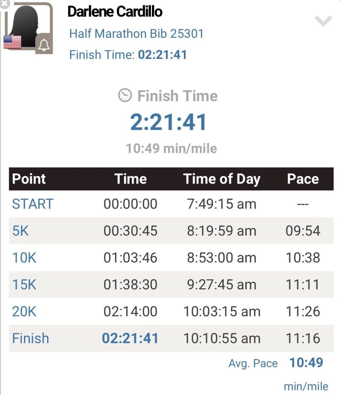Click the bold 02:21:41 finish row time
Image resolution: width=341 pixels, height=395 pixels.
tap(130, 338)
